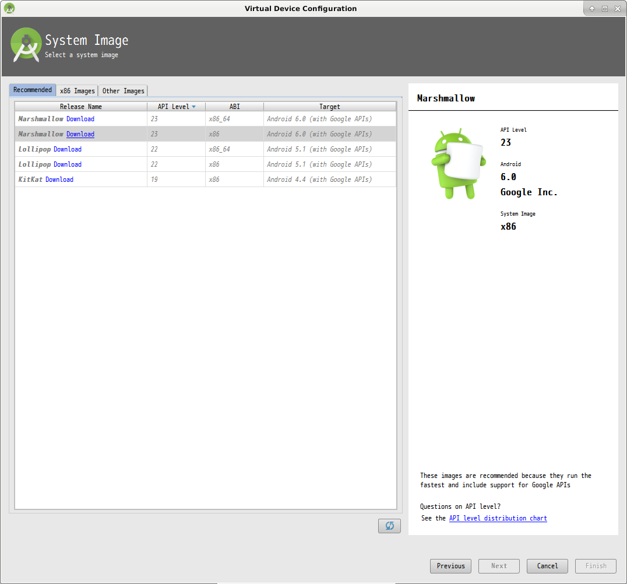The height and width of the screenshot is (584, 627).
Task: Click the refresh system images icon button
Action: pos(389,526)
